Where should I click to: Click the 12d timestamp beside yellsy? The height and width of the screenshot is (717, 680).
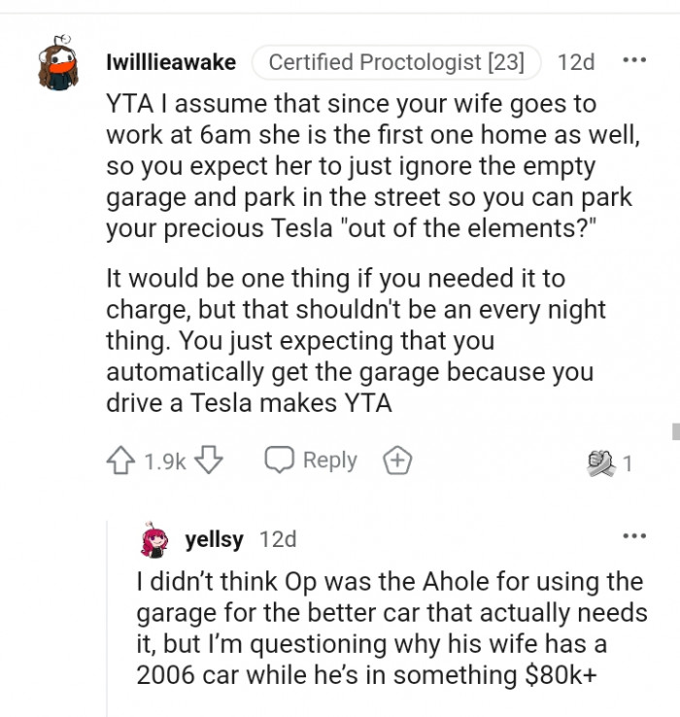tap(278, 539)
